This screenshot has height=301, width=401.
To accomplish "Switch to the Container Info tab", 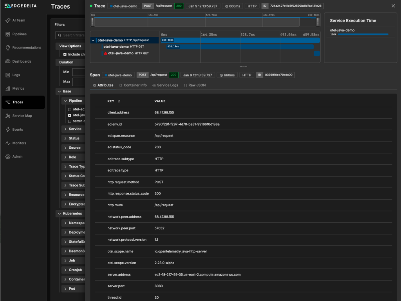I will [133, 85].
